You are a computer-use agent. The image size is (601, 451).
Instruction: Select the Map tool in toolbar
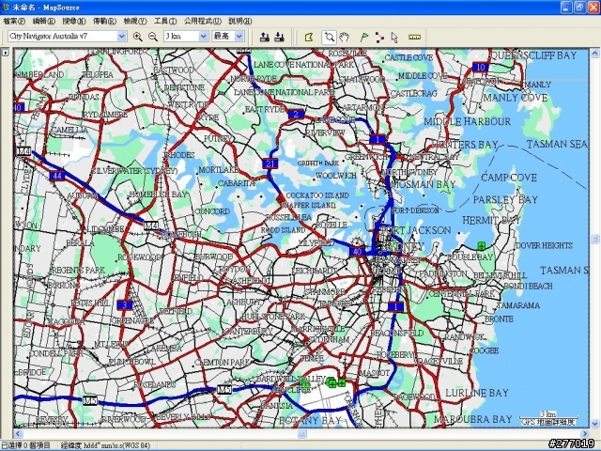309,37
